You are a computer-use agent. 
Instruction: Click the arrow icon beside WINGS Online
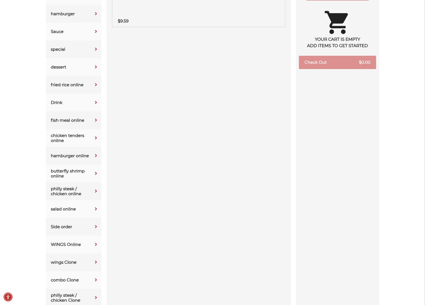coord(96,245)
